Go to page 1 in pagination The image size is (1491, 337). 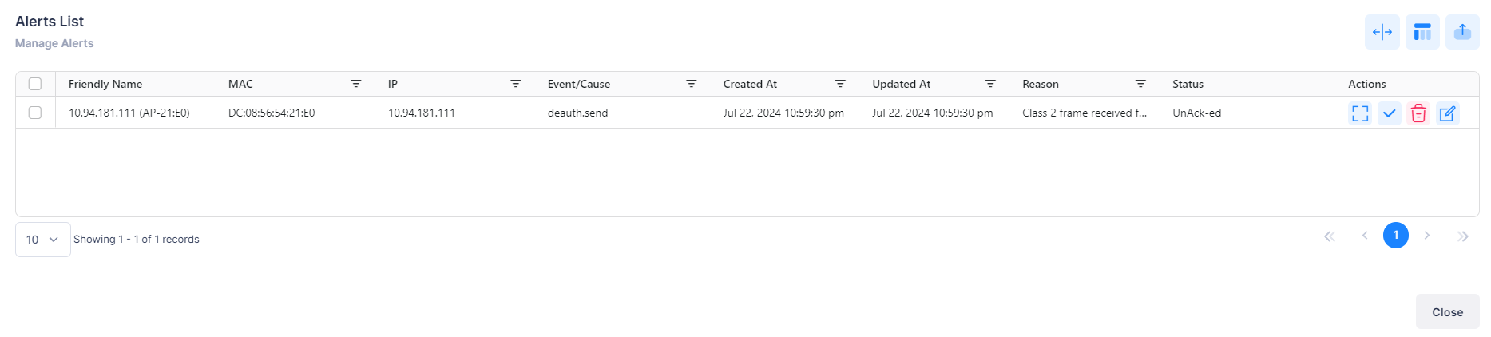1396,236
